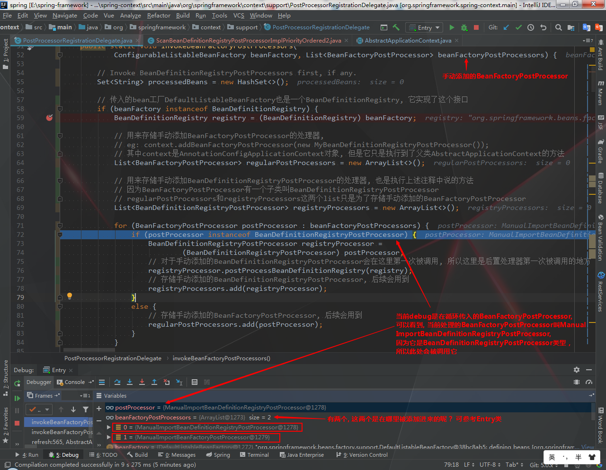The height and width of the screenshot is (470, 606).
Task: Open the 6: TODO tool window
Action: [103, 455]
